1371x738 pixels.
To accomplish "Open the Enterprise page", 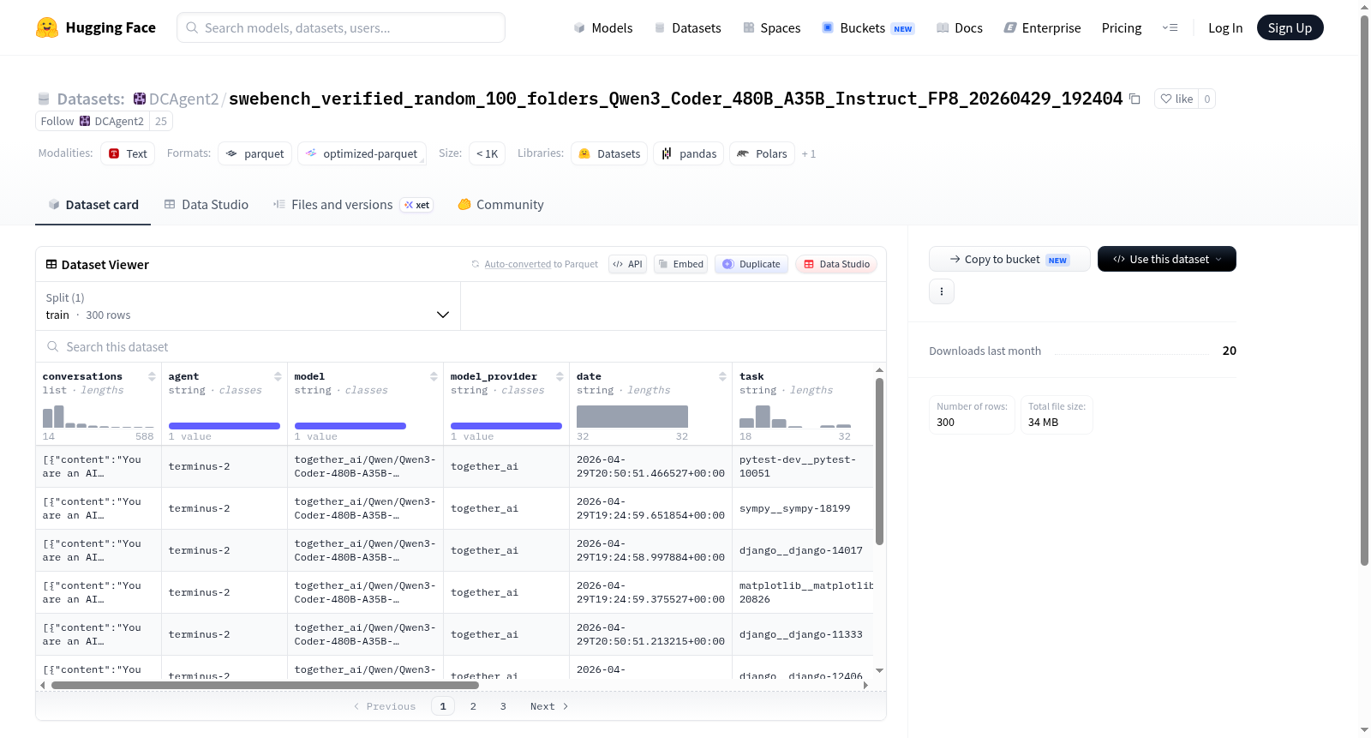I will [1043, 27].
